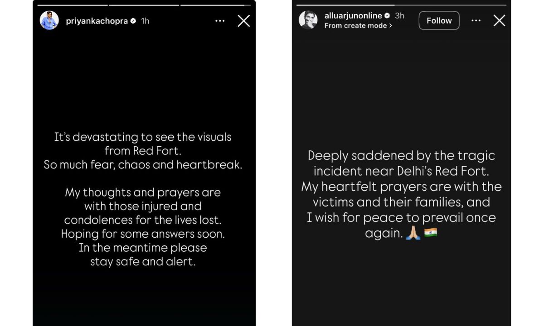Close priyankachopra's story

click(x=243, y=20)
